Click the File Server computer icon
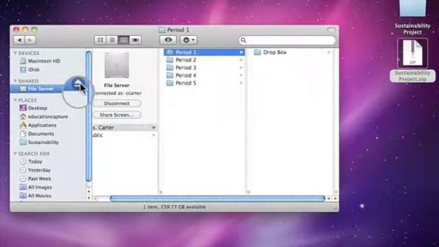 [117, 65]
